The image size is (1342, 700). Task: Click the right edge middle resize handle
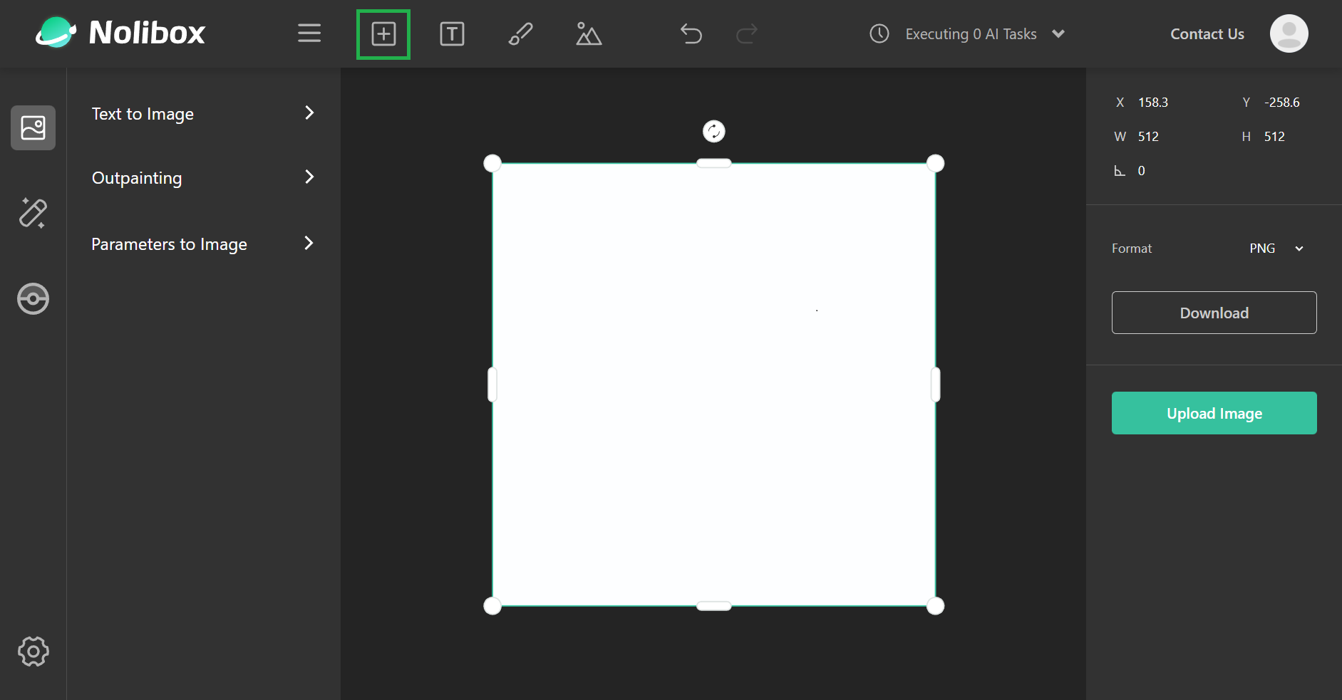point(935,385)
